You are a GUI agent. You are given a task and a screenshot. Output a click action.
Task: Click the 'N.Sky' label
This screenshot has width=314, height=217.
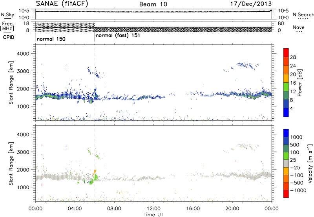coord(7,14)
